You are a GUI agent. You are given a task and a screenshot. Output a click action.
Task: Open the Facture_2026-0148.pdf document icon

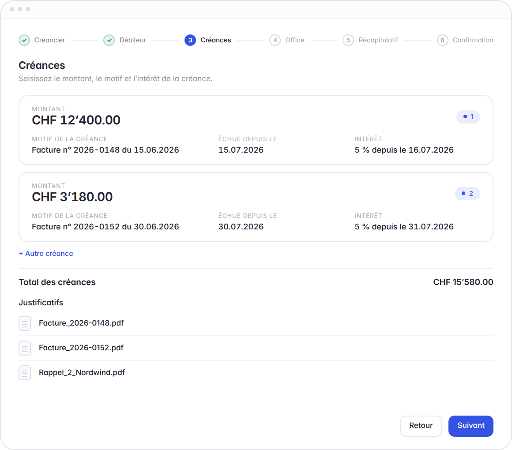(25, 323)
